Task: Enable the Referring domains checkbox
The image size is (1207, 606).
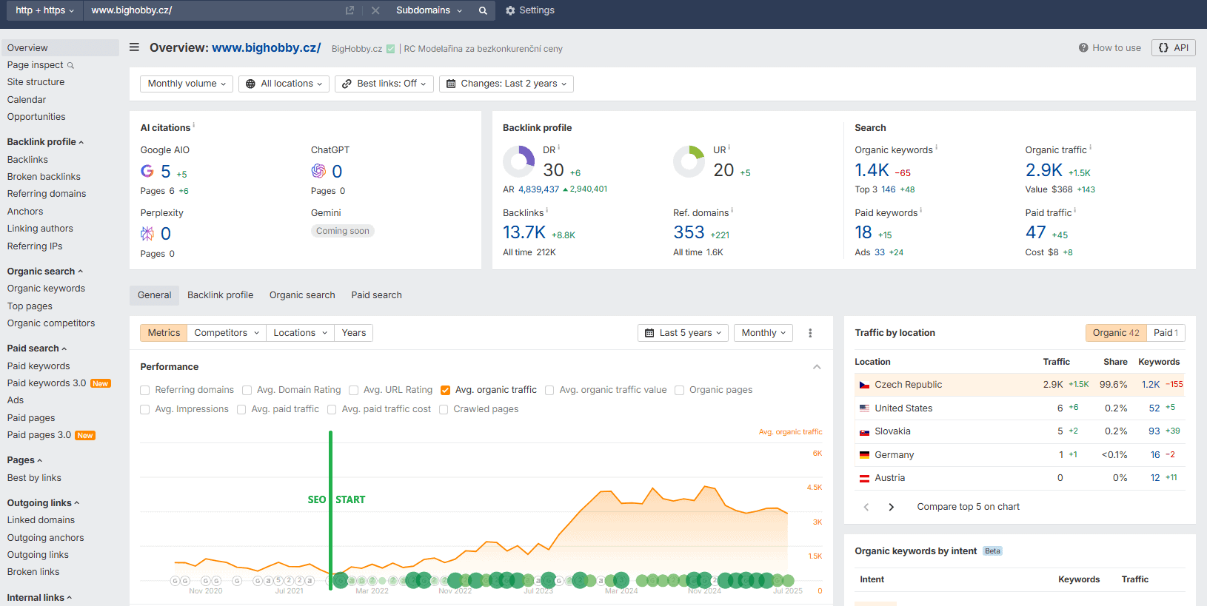Action: 145,390
